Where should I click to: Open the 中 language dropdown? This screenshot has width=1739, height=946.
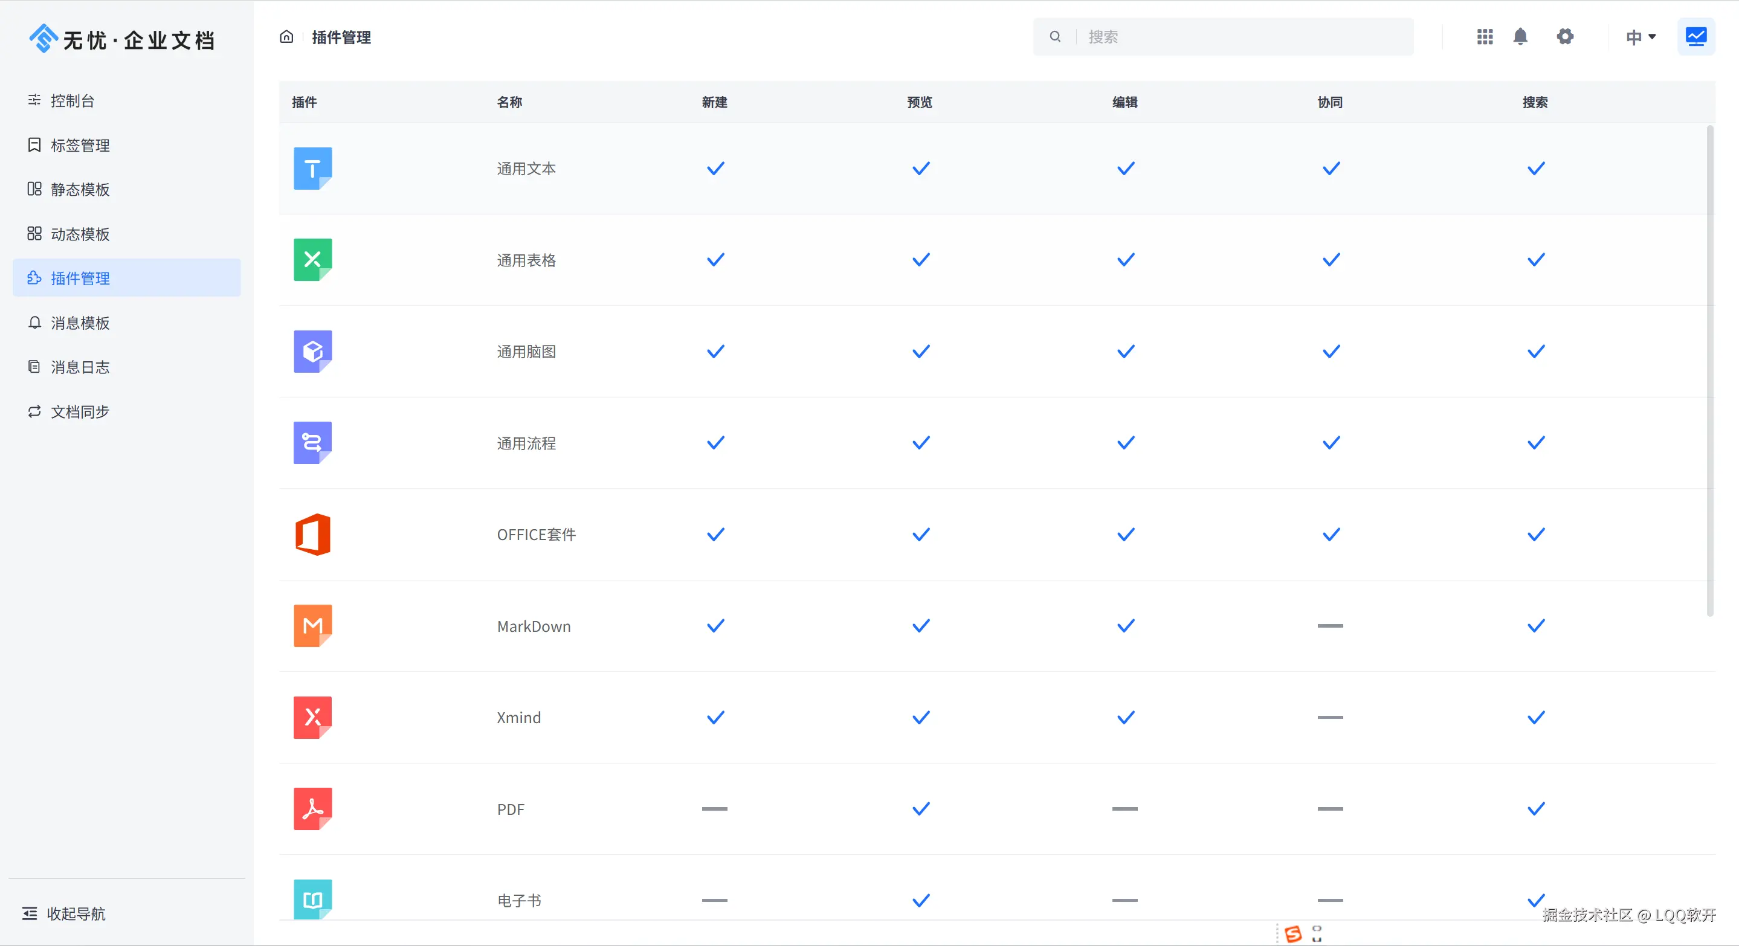pos(1641,36)
